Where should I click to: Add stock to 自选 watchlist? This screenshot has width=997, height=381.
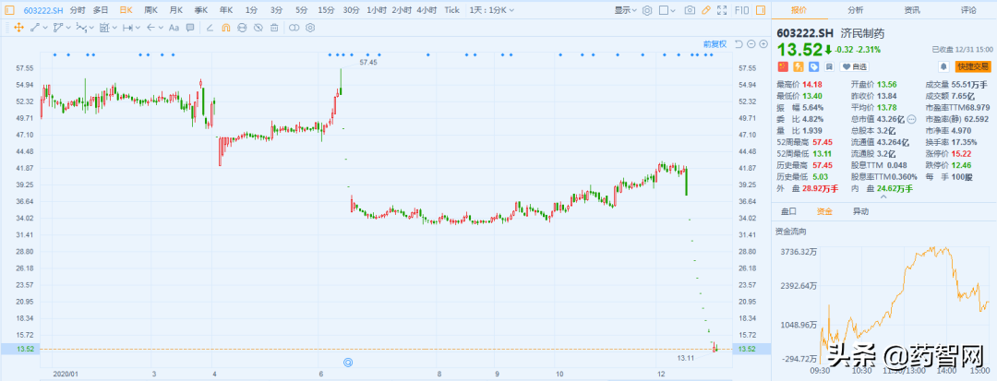click(x=855, y=66)
